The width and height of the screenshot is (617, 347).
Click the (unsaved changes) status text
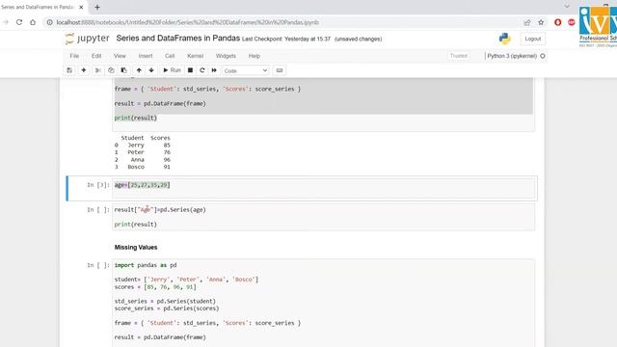(x=358, y=39)
